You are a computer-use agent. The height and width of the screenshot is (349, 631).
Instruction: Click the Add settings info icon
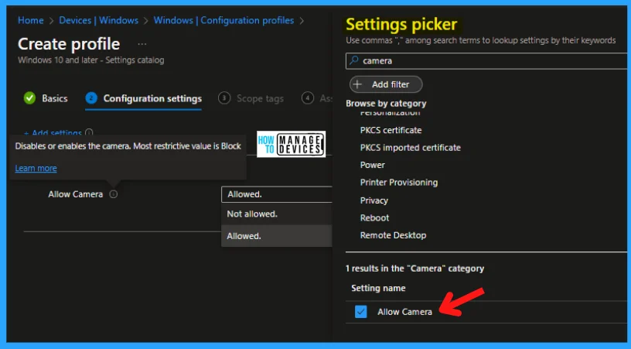89,132
